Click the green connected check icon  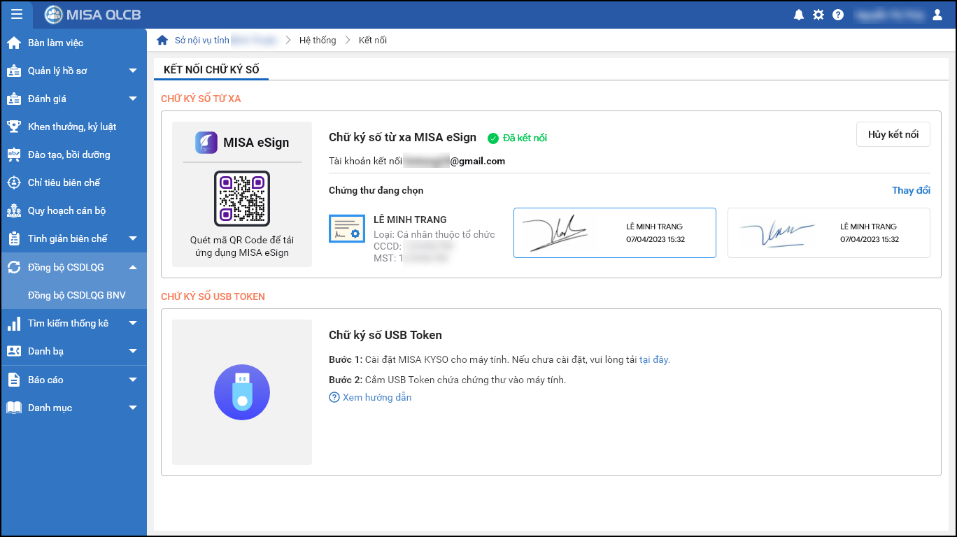493,138
